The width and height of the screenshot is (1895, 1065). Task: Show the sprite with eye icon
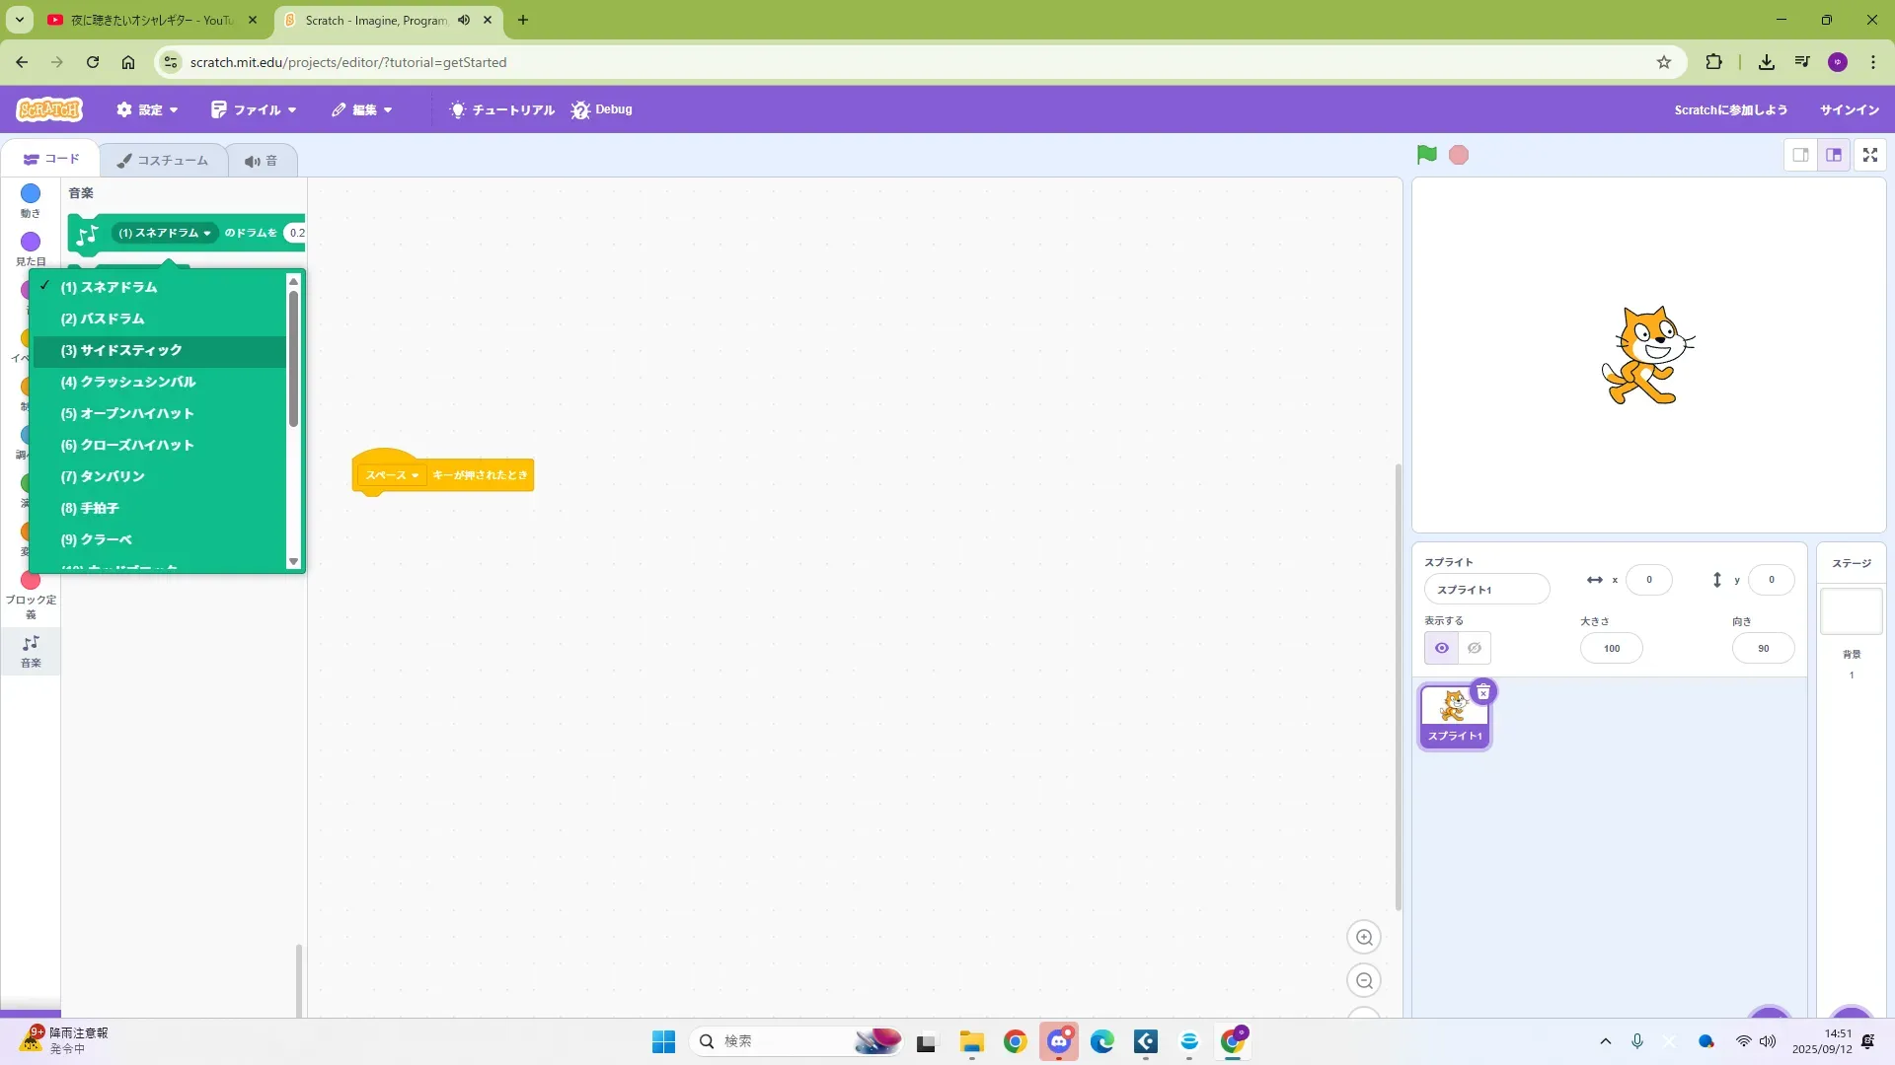(1441, 648)
